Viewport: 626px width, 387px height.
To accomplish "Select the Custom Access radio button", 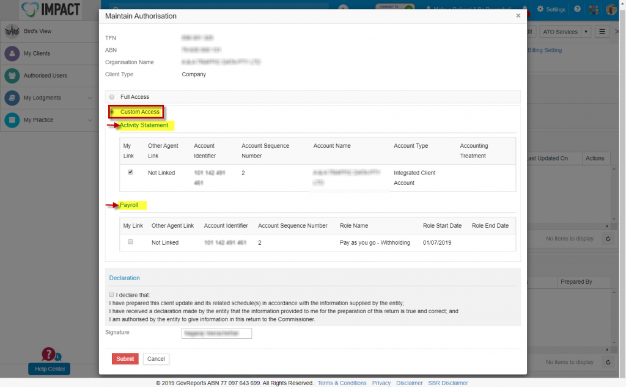I will coord(112,112).
